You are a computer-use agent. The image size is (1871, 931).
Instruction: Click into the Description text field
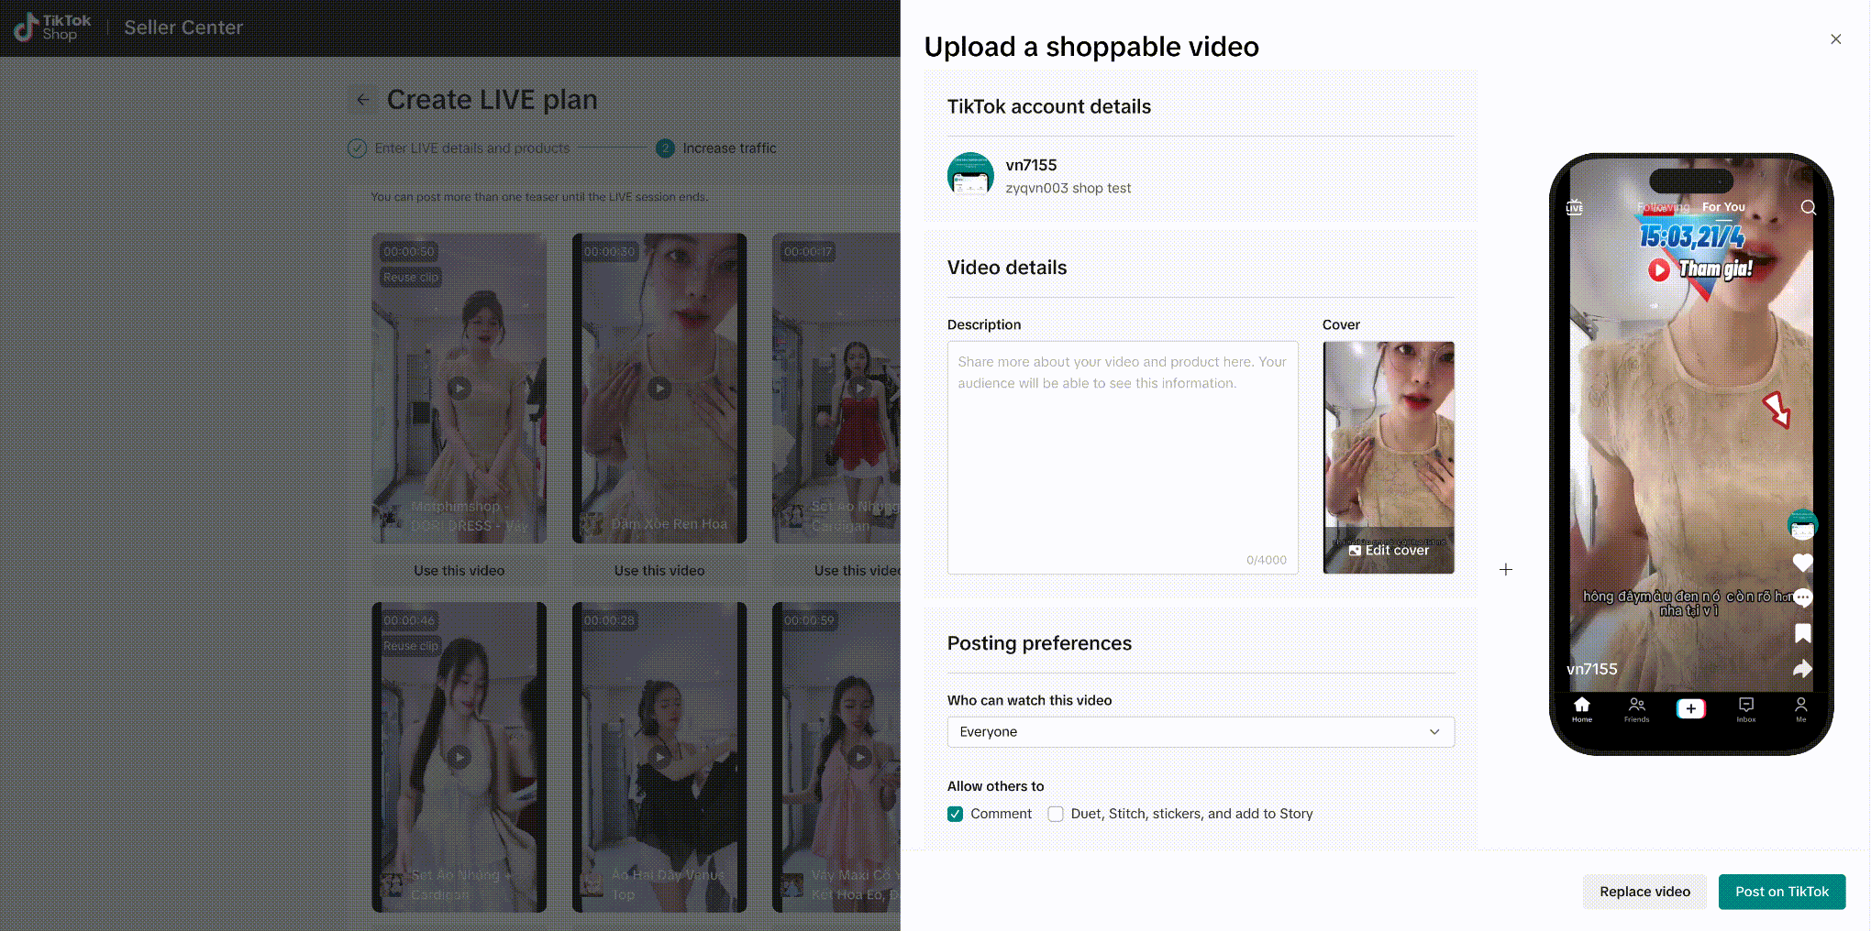1122,458
